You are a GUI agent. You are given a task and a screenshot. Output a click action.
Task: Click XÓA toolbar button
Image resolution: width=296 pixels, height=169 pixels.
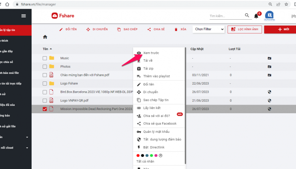click(180, 29)
